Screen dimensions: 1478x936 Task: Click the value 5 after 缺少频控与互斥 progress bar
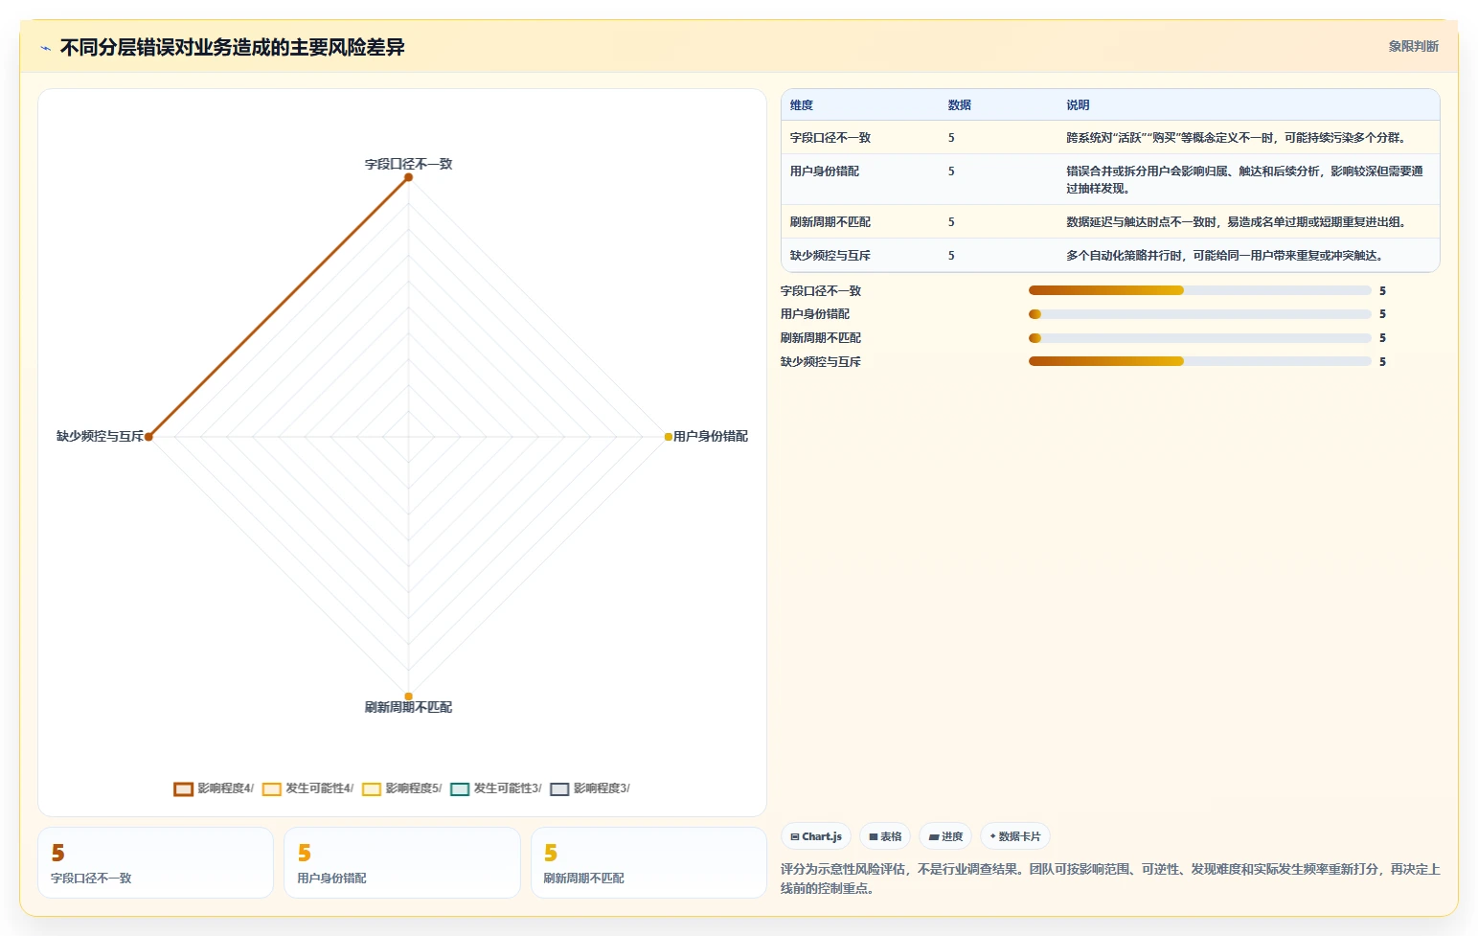click(1382, 362)
